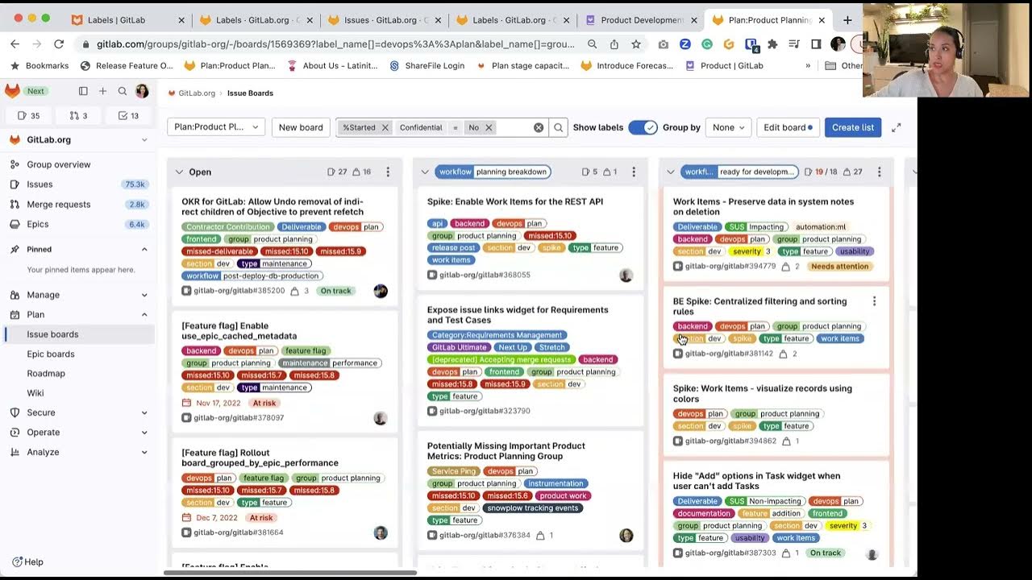Open Issues in the sidebar
The width and height of the screenshot is (1032, 580).
78,184
